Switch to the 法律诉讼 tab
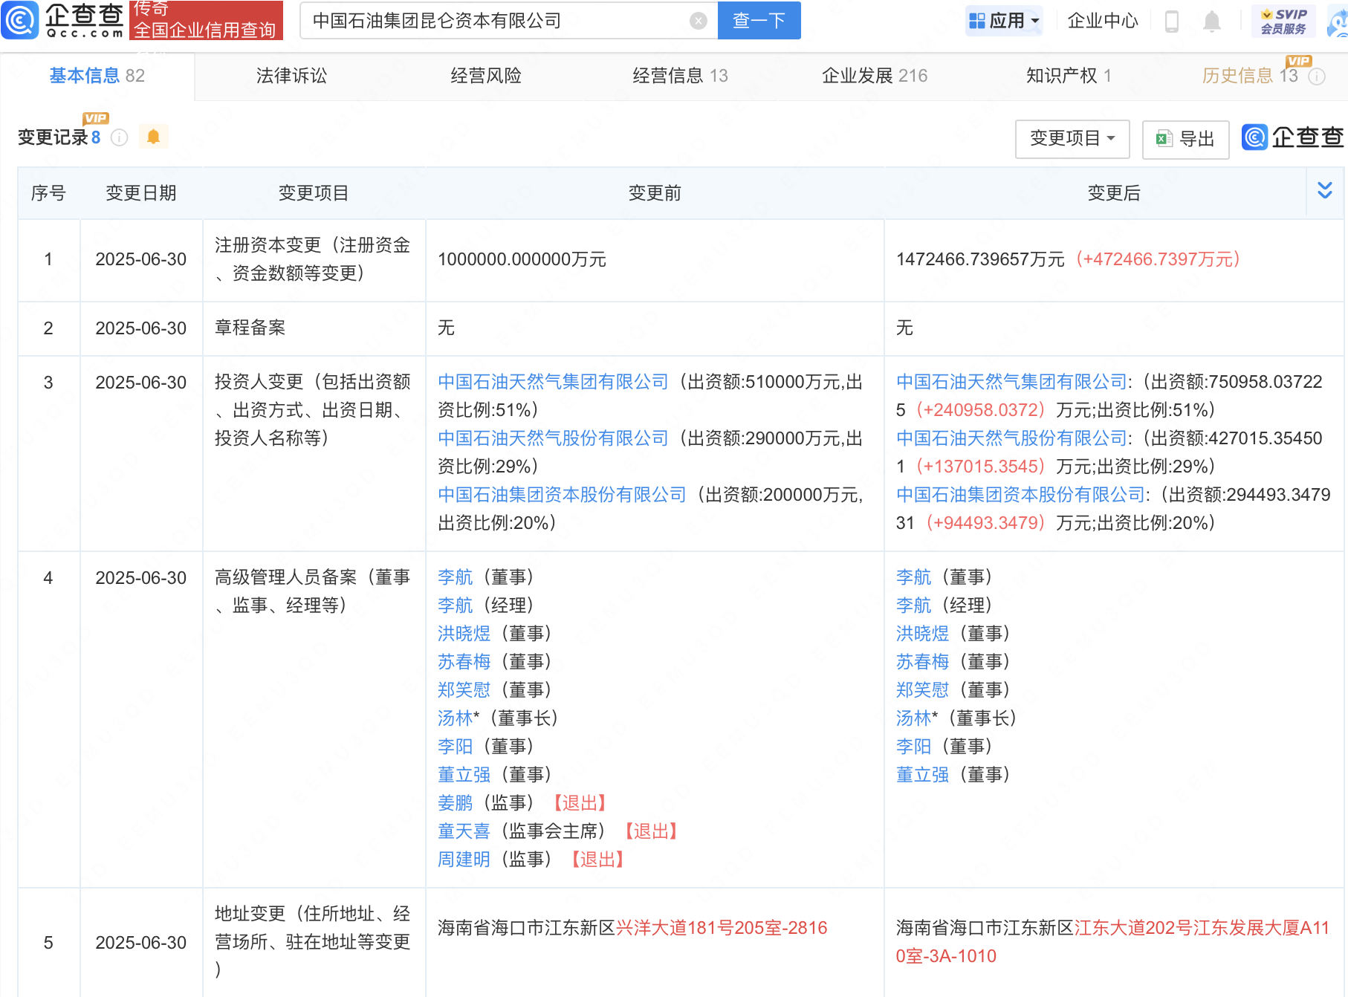This screenshot has width=1348, height=997. pos(291,76)
